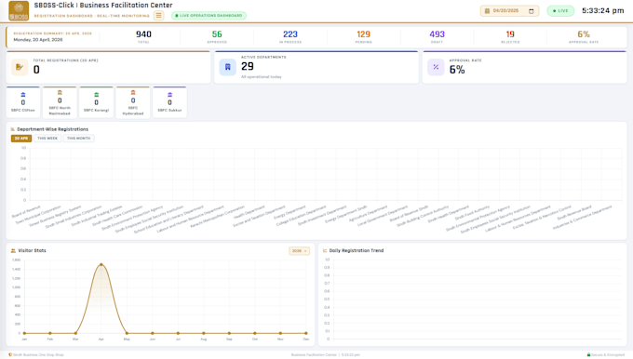The image size is (633, 359).
Task: Click the Approval Rate percent icon
Action: (436, 67)
